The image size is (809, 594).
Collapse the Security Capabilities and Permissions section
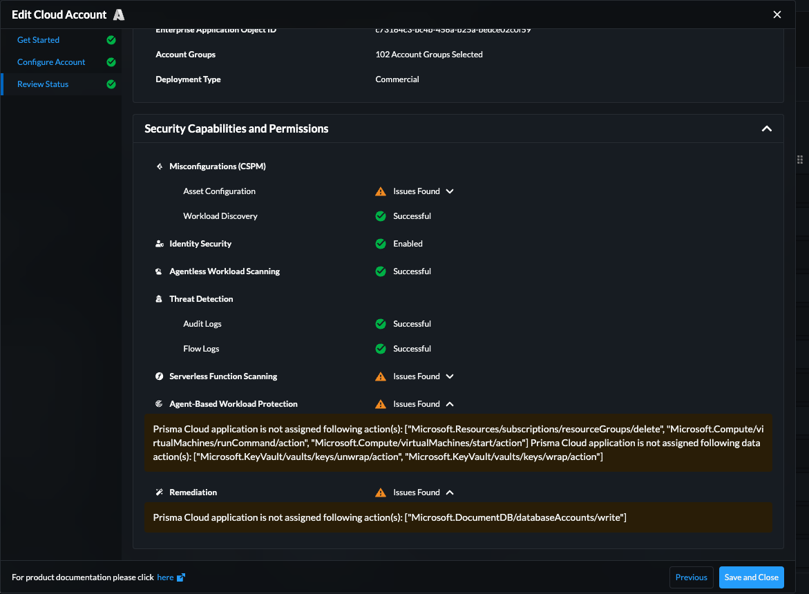click(766, 128)
